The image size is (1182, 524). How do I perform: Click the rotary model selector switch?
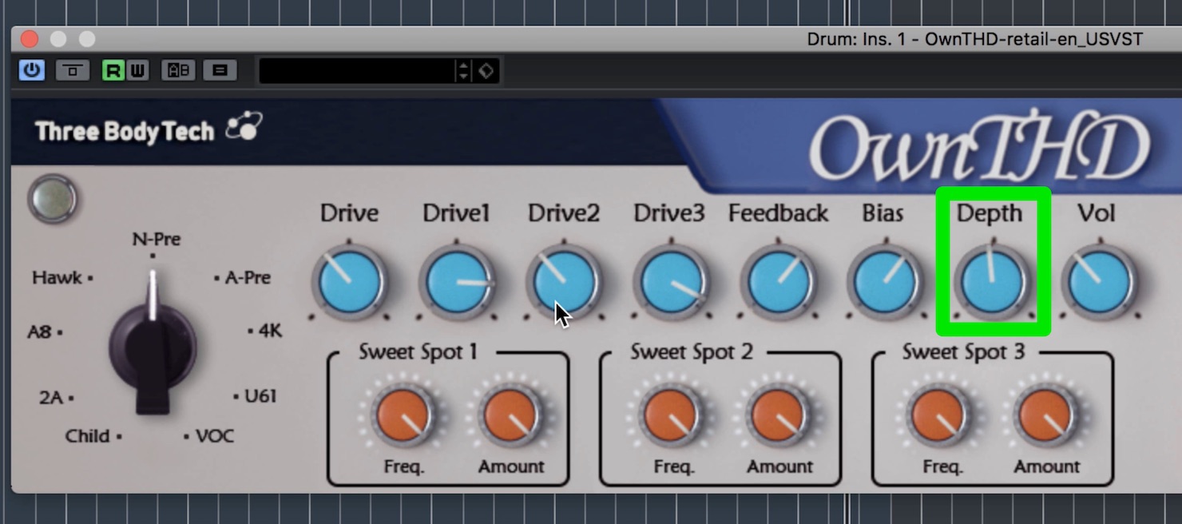click(153, 343)
